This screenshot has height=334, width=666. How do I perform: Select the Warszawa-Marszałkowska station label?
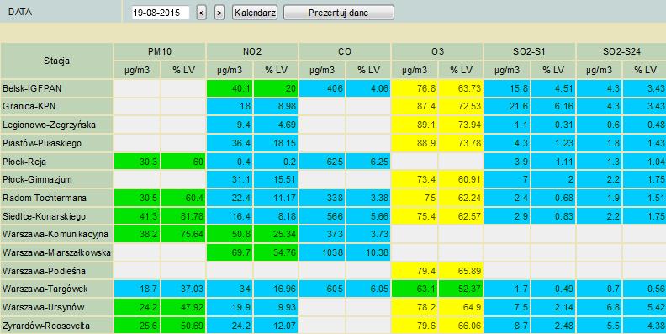(56, 253)
